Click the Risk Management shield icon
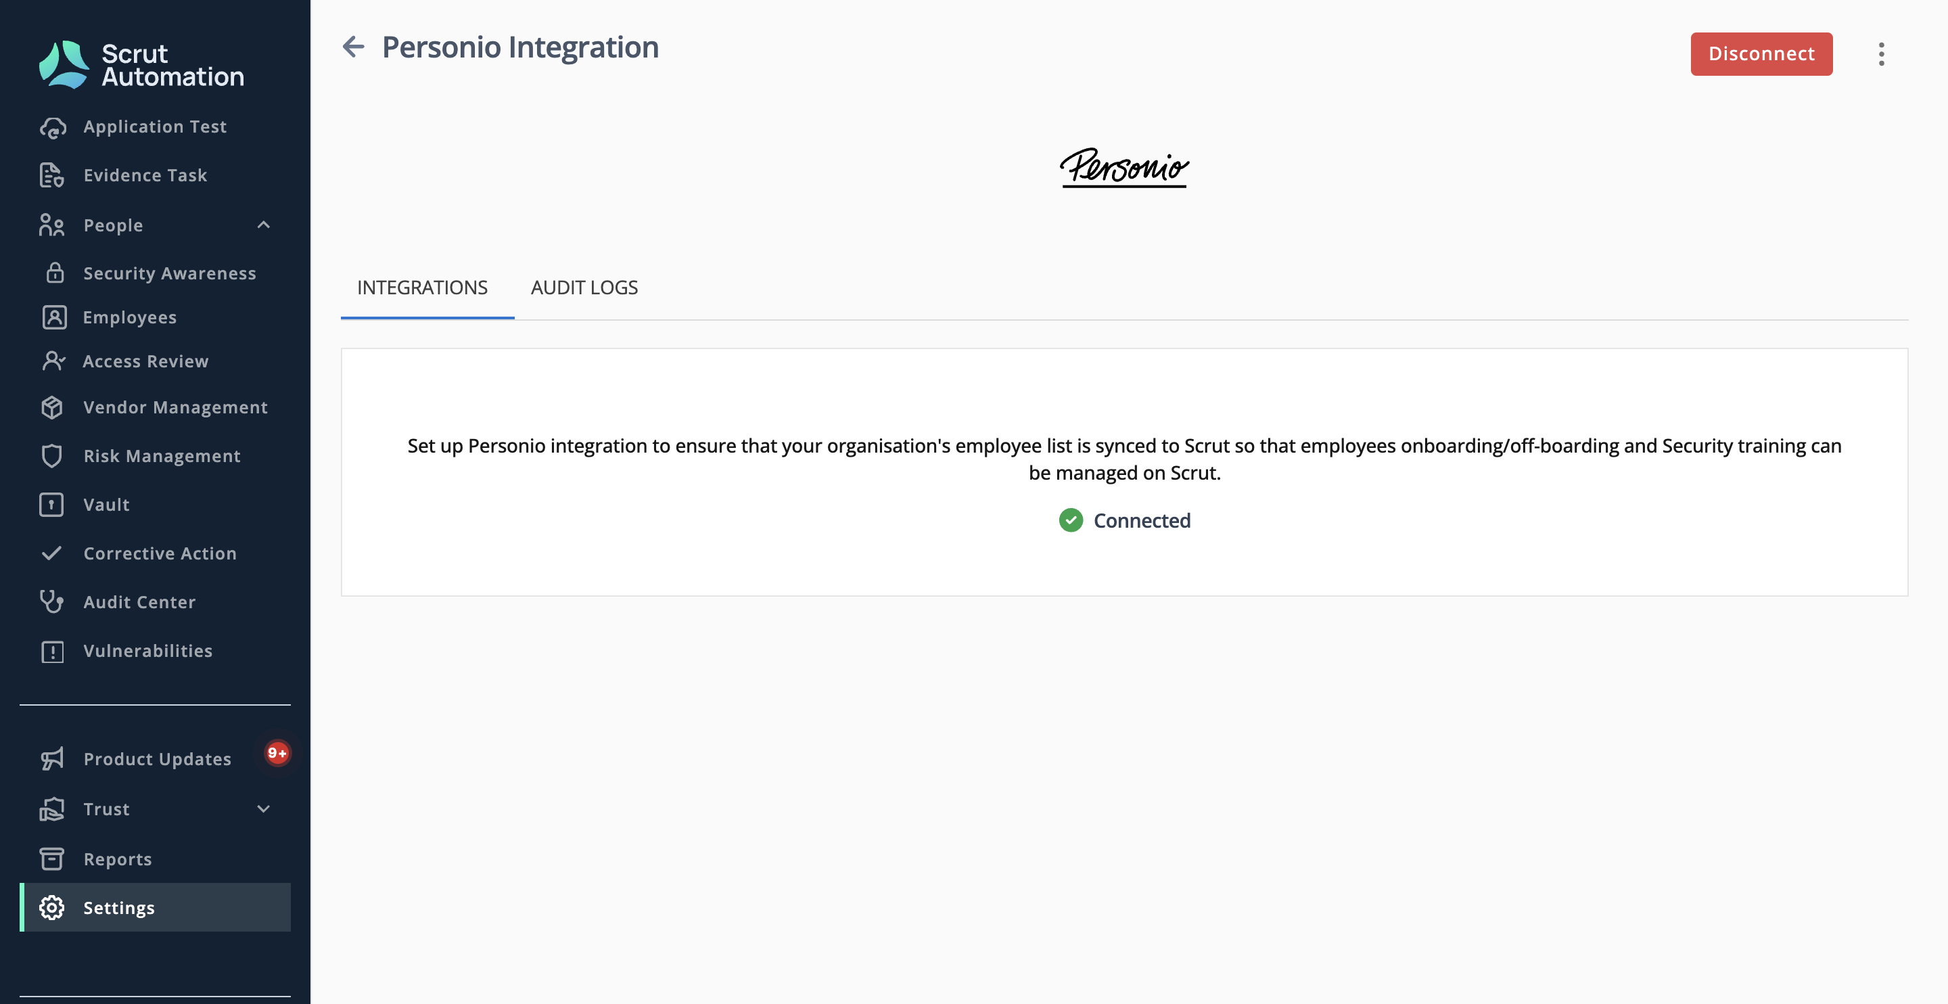Image resolution: width=1948 pixels, height=1004 pixels. 51,456
